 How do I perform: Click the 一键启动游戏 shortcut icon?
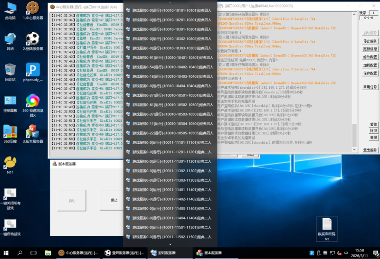[x=10, y=225]
